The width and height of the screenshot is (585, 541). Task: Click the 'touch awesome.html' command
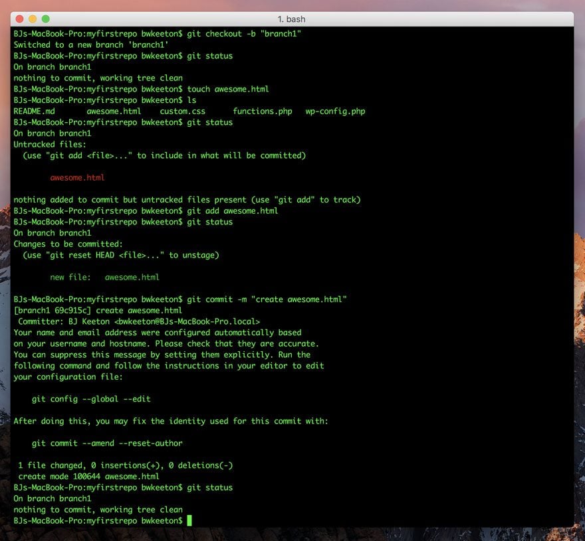(228, 89)
